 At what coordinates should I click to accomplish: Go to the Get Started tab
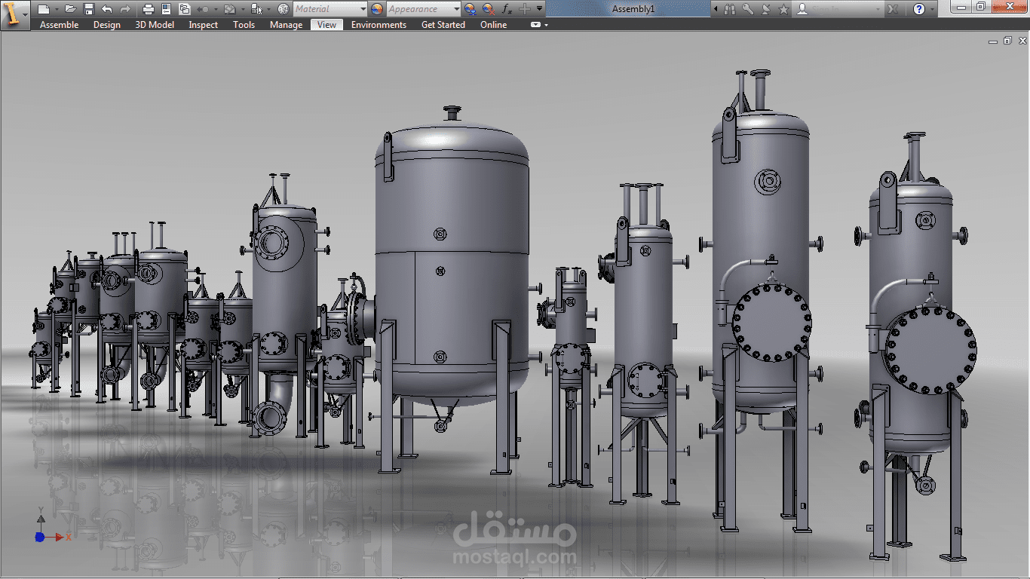443,25
